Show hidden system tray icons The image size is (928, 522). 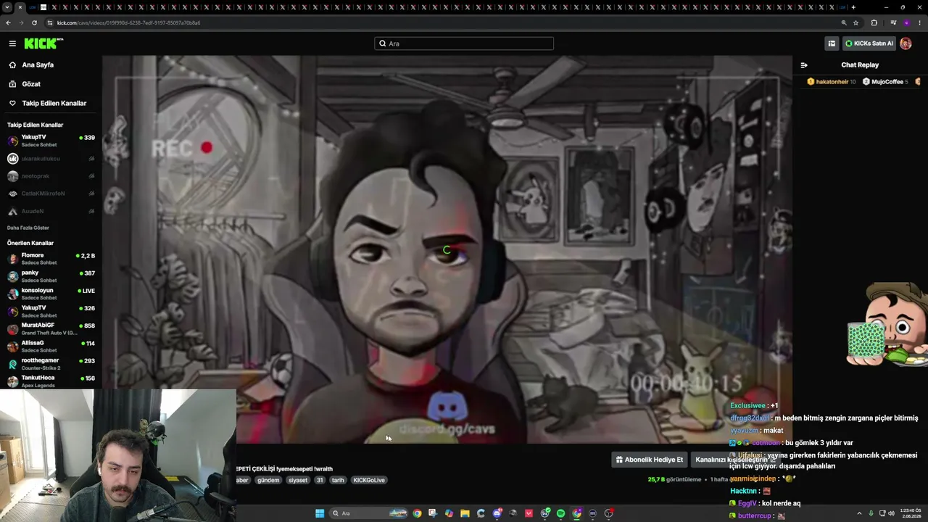pos(859,513)
